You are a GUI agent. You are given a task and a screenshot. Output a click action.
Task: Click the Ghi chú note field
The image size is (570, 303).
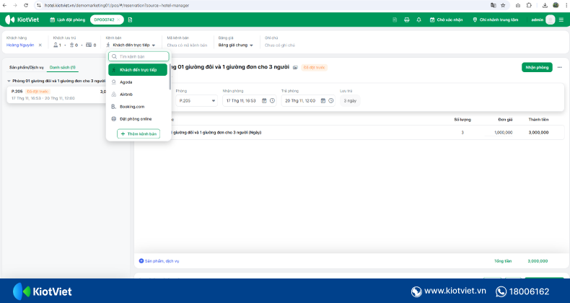(280, 45)
